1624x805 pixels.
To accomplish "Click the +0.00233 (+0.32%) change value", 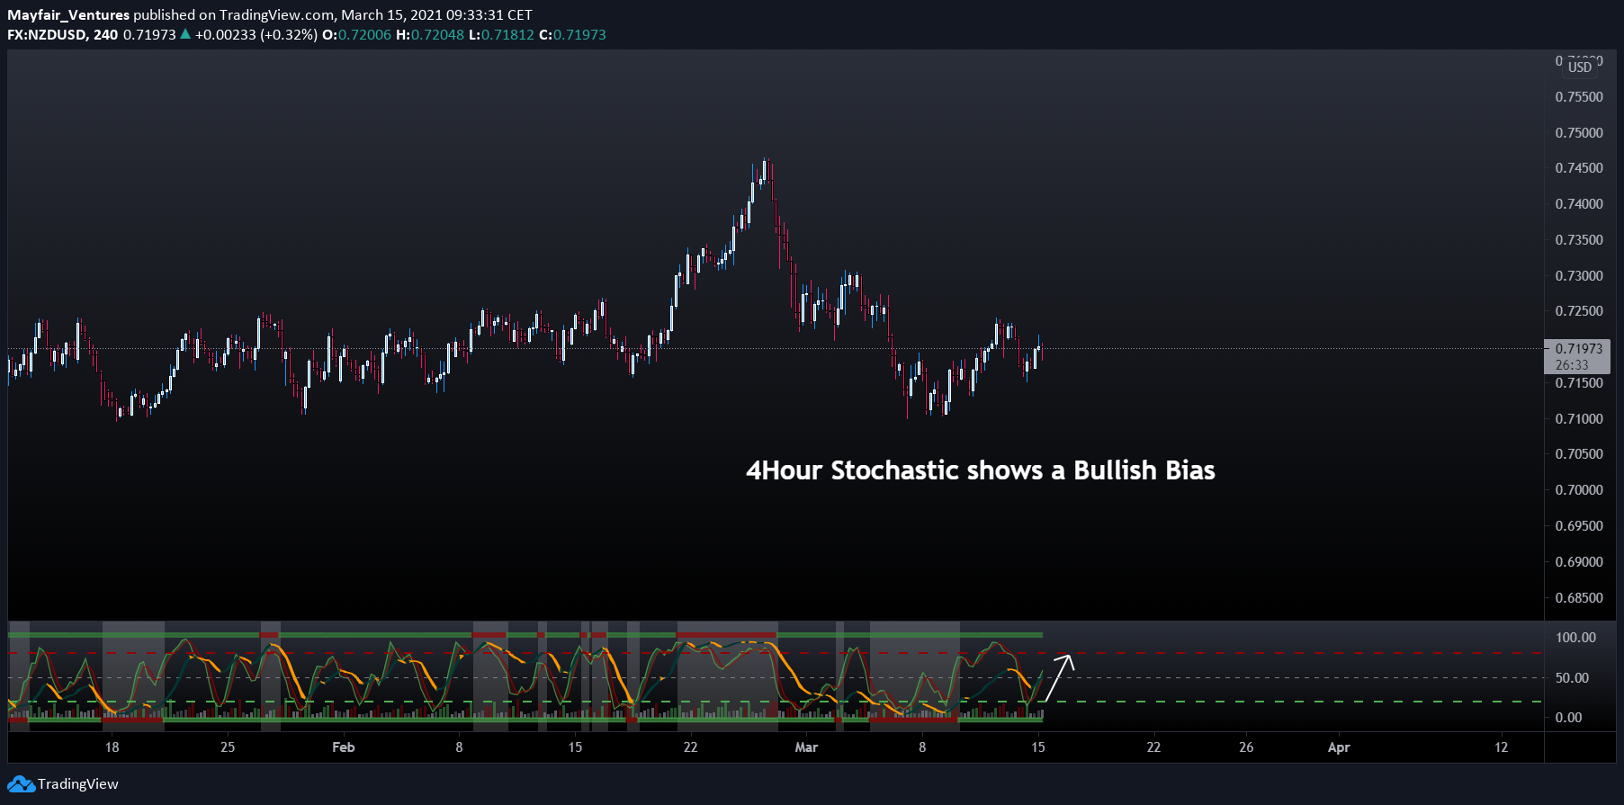I will [x=256, y=35].
